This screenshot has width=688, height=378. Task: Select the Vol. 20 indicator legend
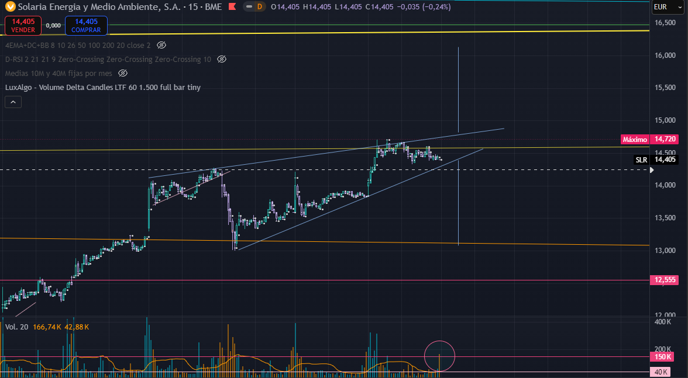pyautogui.click(x=16, y=327)
